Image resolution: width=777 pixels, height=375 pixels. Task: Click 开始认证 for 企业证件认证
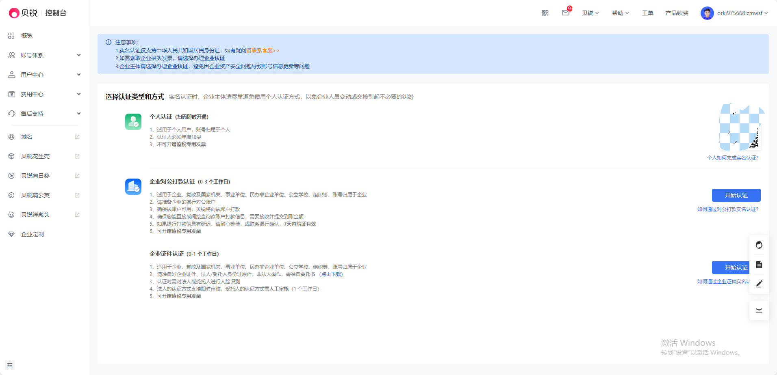pos(731,267)
